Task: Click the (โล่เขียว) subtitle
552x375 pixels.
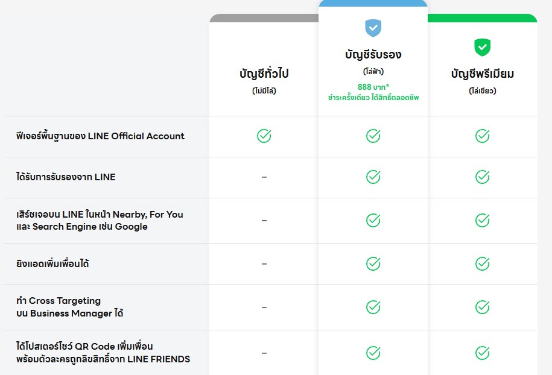Action: pos(482,91)
